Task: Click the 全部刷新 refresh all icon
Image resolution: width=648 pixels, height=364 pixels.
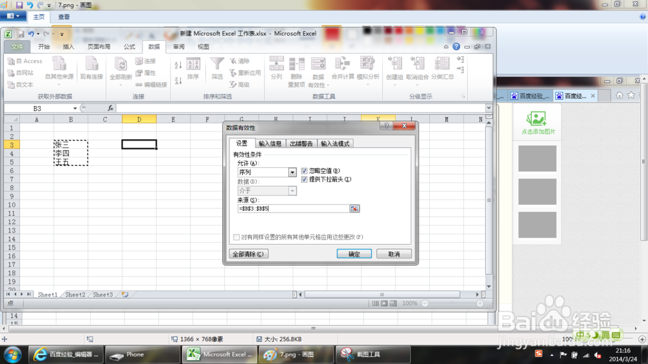Action: (x=121, y=65)
